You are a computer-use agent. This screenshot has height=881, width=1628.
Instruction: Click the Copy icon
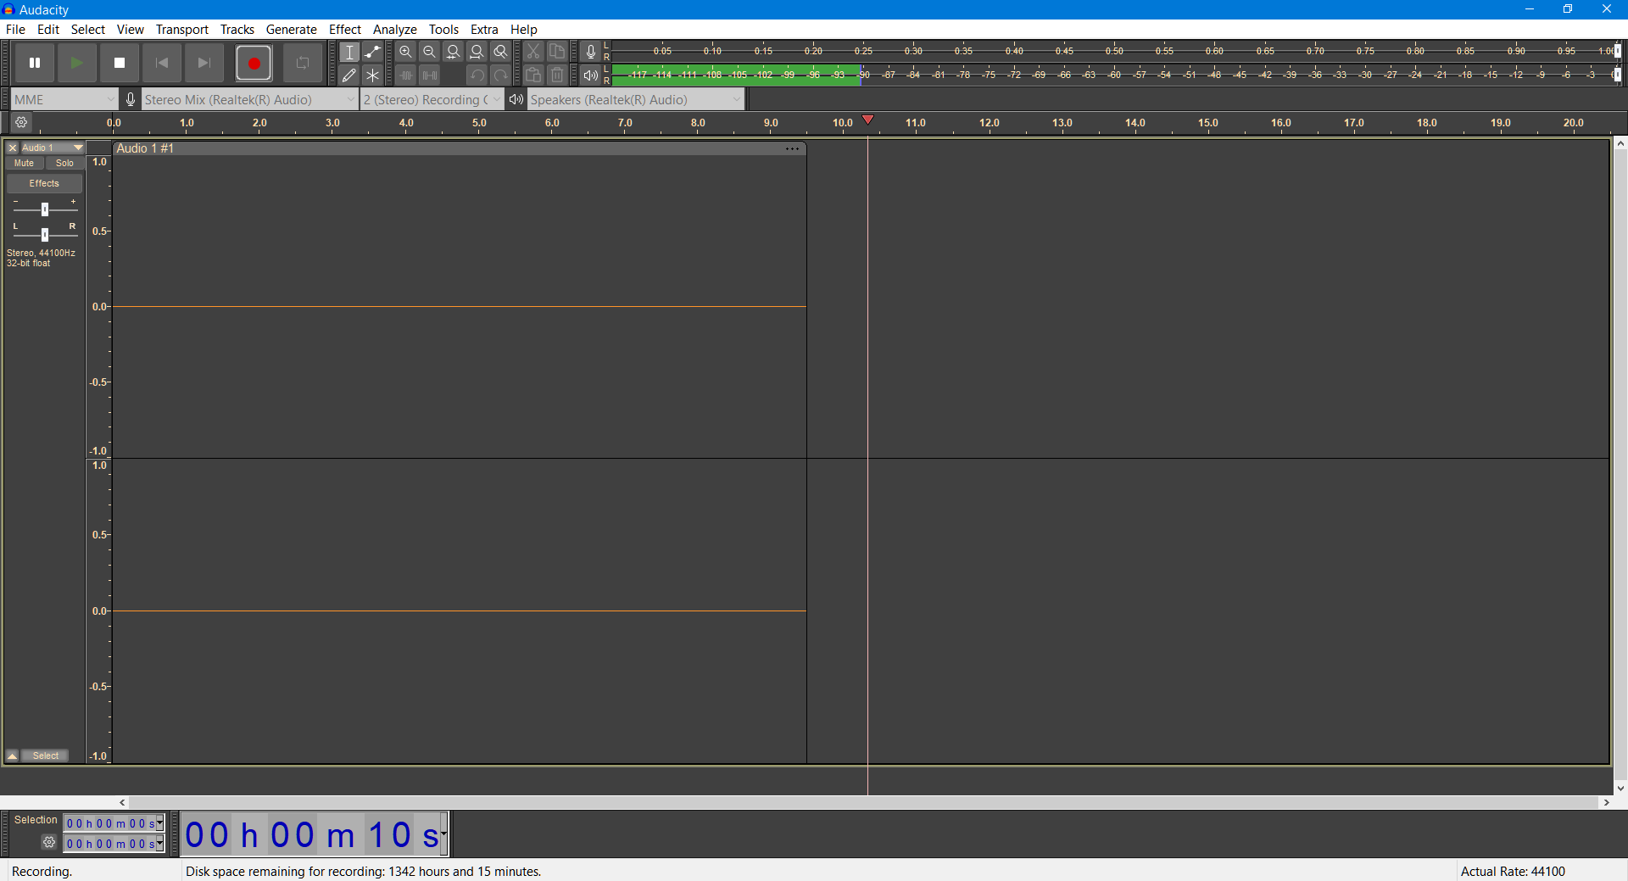pos(557,52)
